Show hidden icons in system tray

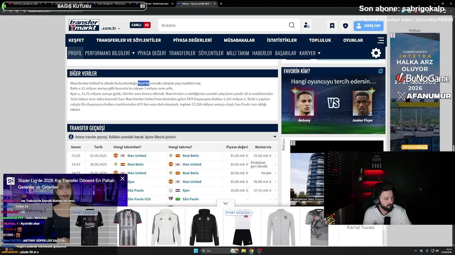pos(416,251)
